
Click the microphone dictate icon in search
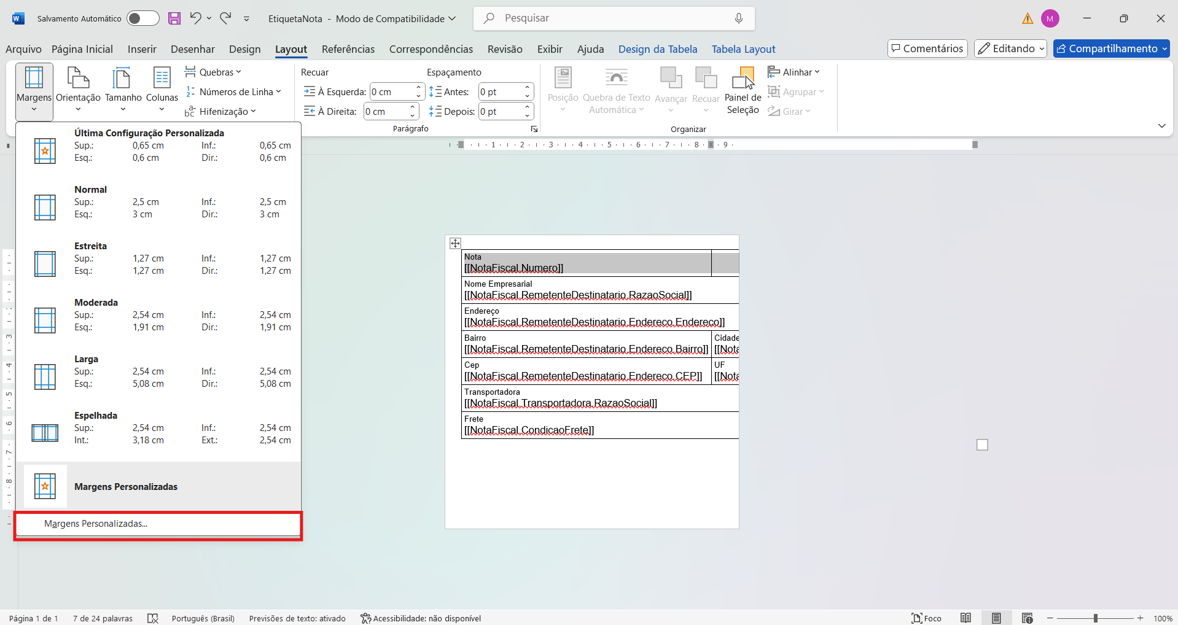pyautogui.click(x=738, y=18)
